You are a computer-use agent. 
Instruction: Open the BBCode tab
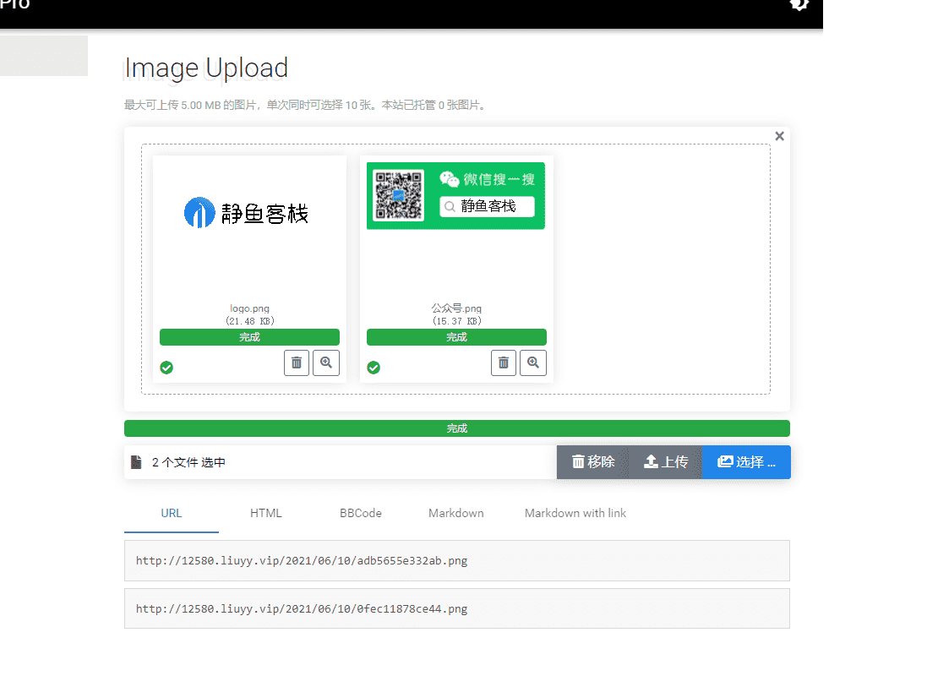tap(361, 513)
